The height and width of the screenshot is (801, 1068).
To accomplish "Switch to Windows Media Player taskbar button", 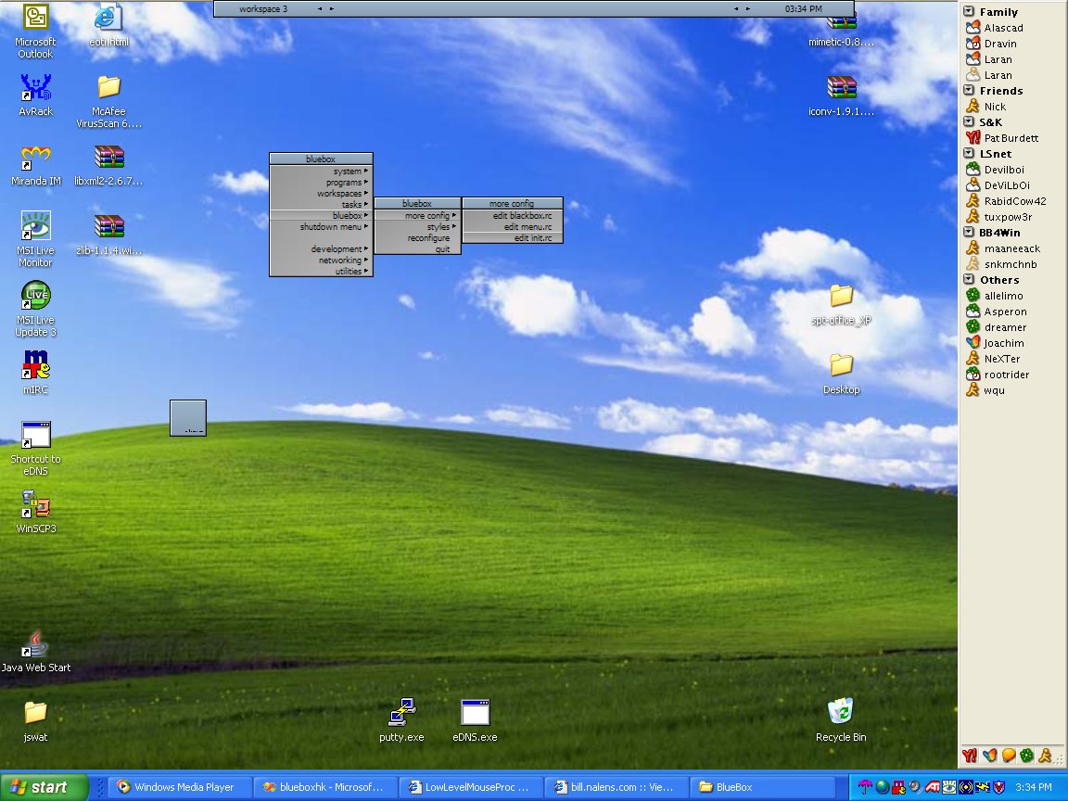I will tap(179, 787).
